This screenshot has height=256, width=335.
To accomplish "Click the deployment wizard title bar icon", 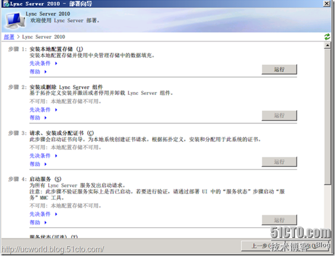I will tap(6, 3).
